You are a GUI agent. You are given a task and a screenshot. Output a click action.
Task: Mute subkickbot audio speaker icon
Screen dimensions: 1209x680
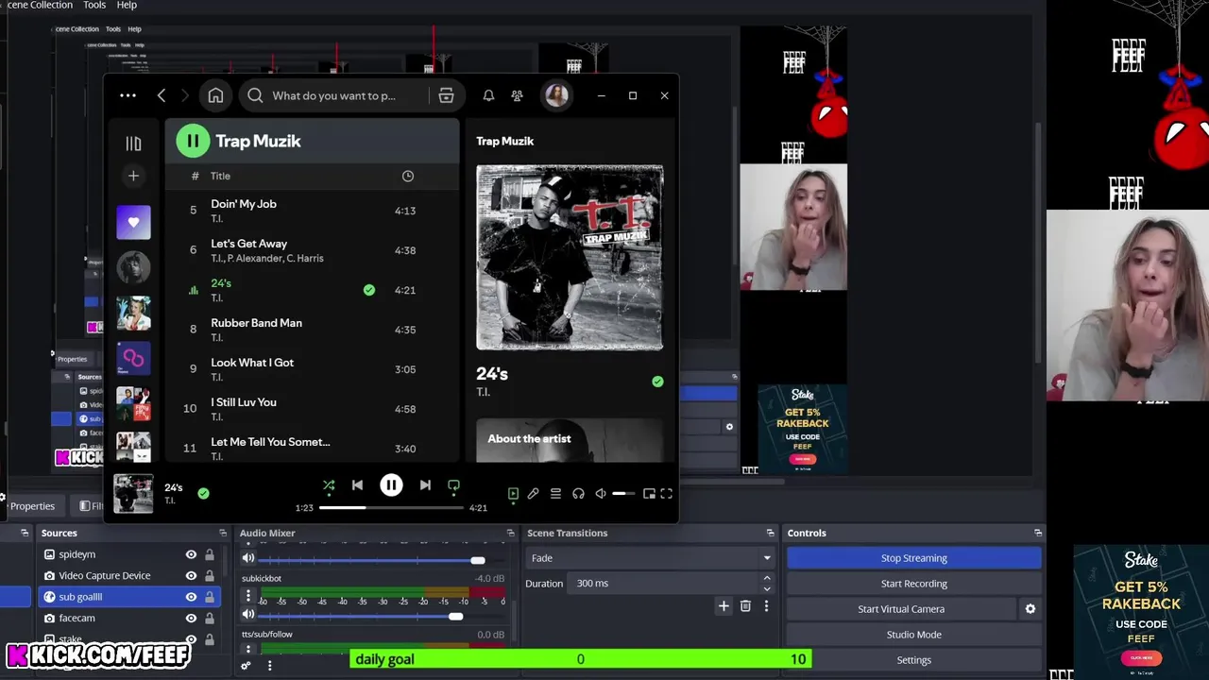click(248, 615)
